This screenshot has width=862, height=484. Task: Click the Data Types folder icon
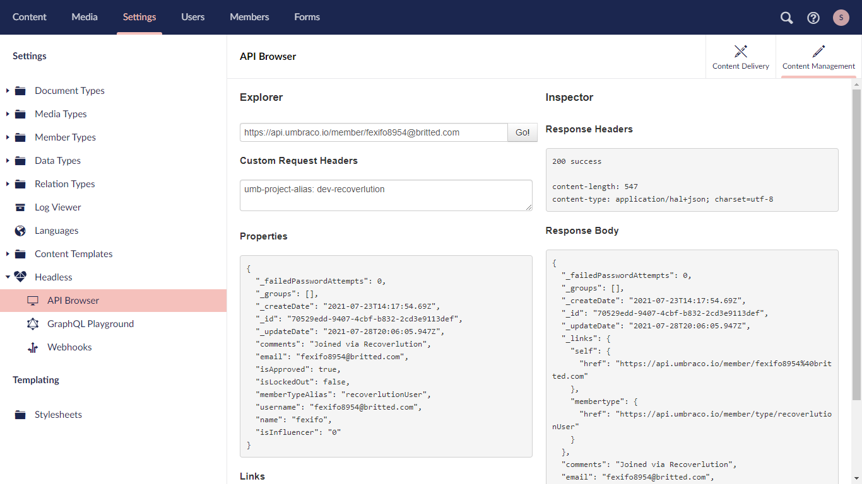pos(20,161)
